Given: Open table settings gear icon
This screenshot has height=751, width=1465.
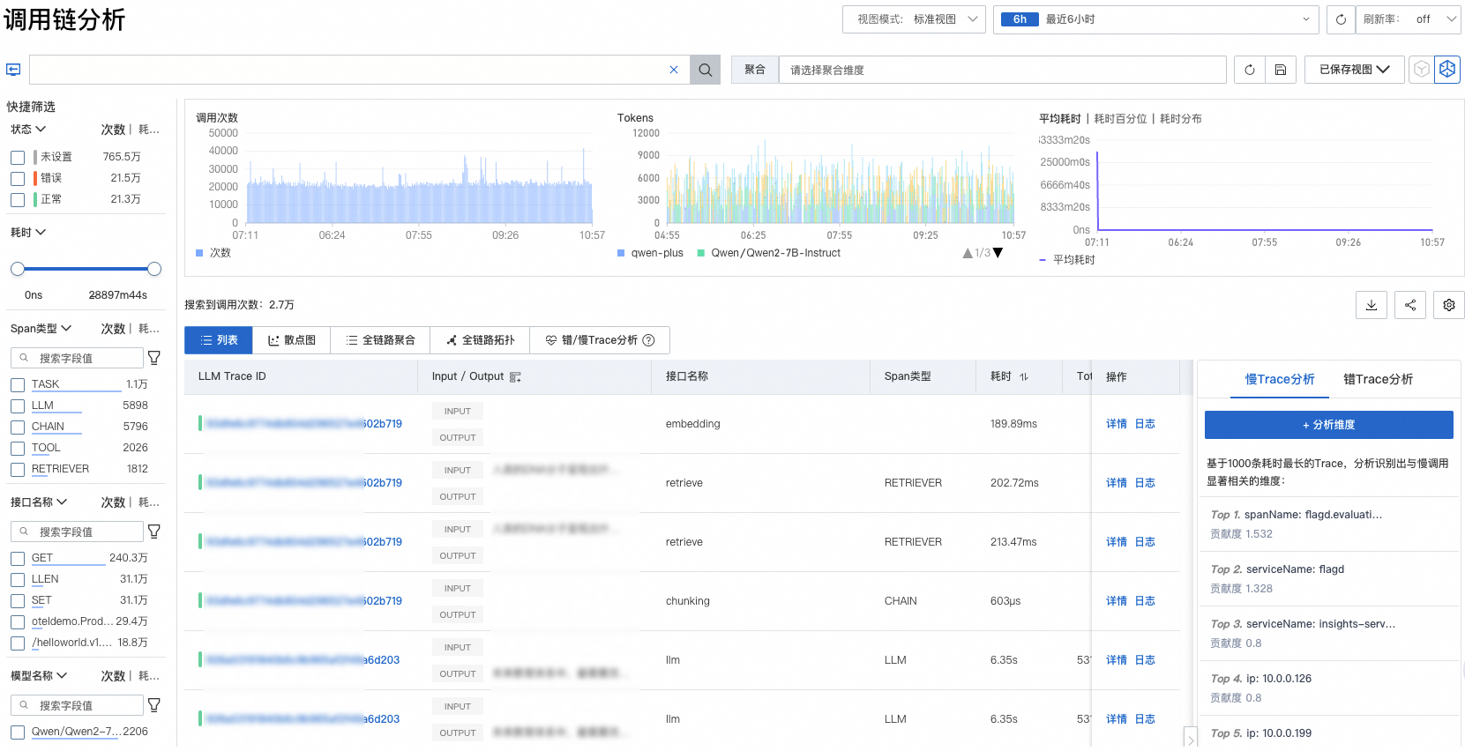Looking at the screenshot, I should pyautogui.click(x=1449, y=305).
